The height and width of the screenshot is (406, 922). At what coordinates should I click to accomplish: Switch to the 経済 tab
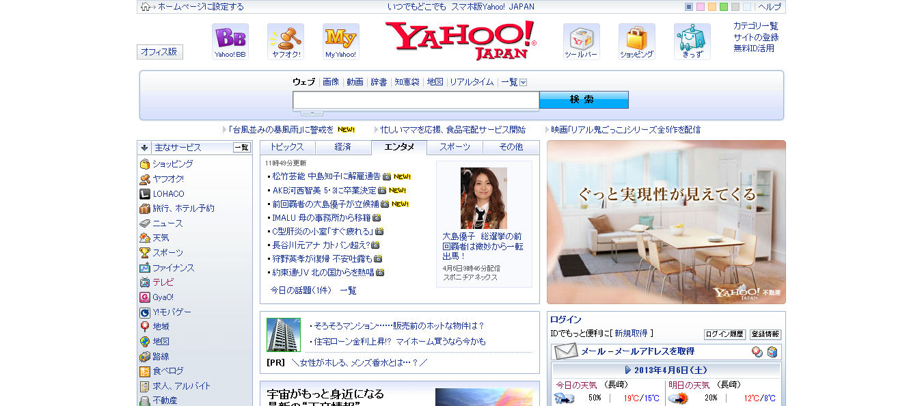point(343,147)
